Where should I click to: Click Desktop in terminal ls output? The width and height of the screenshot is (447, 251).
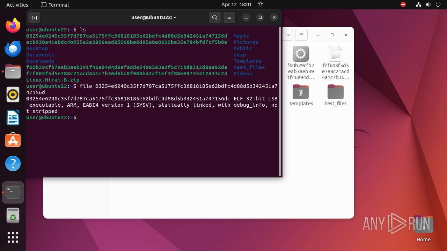(x=37, y=48)
